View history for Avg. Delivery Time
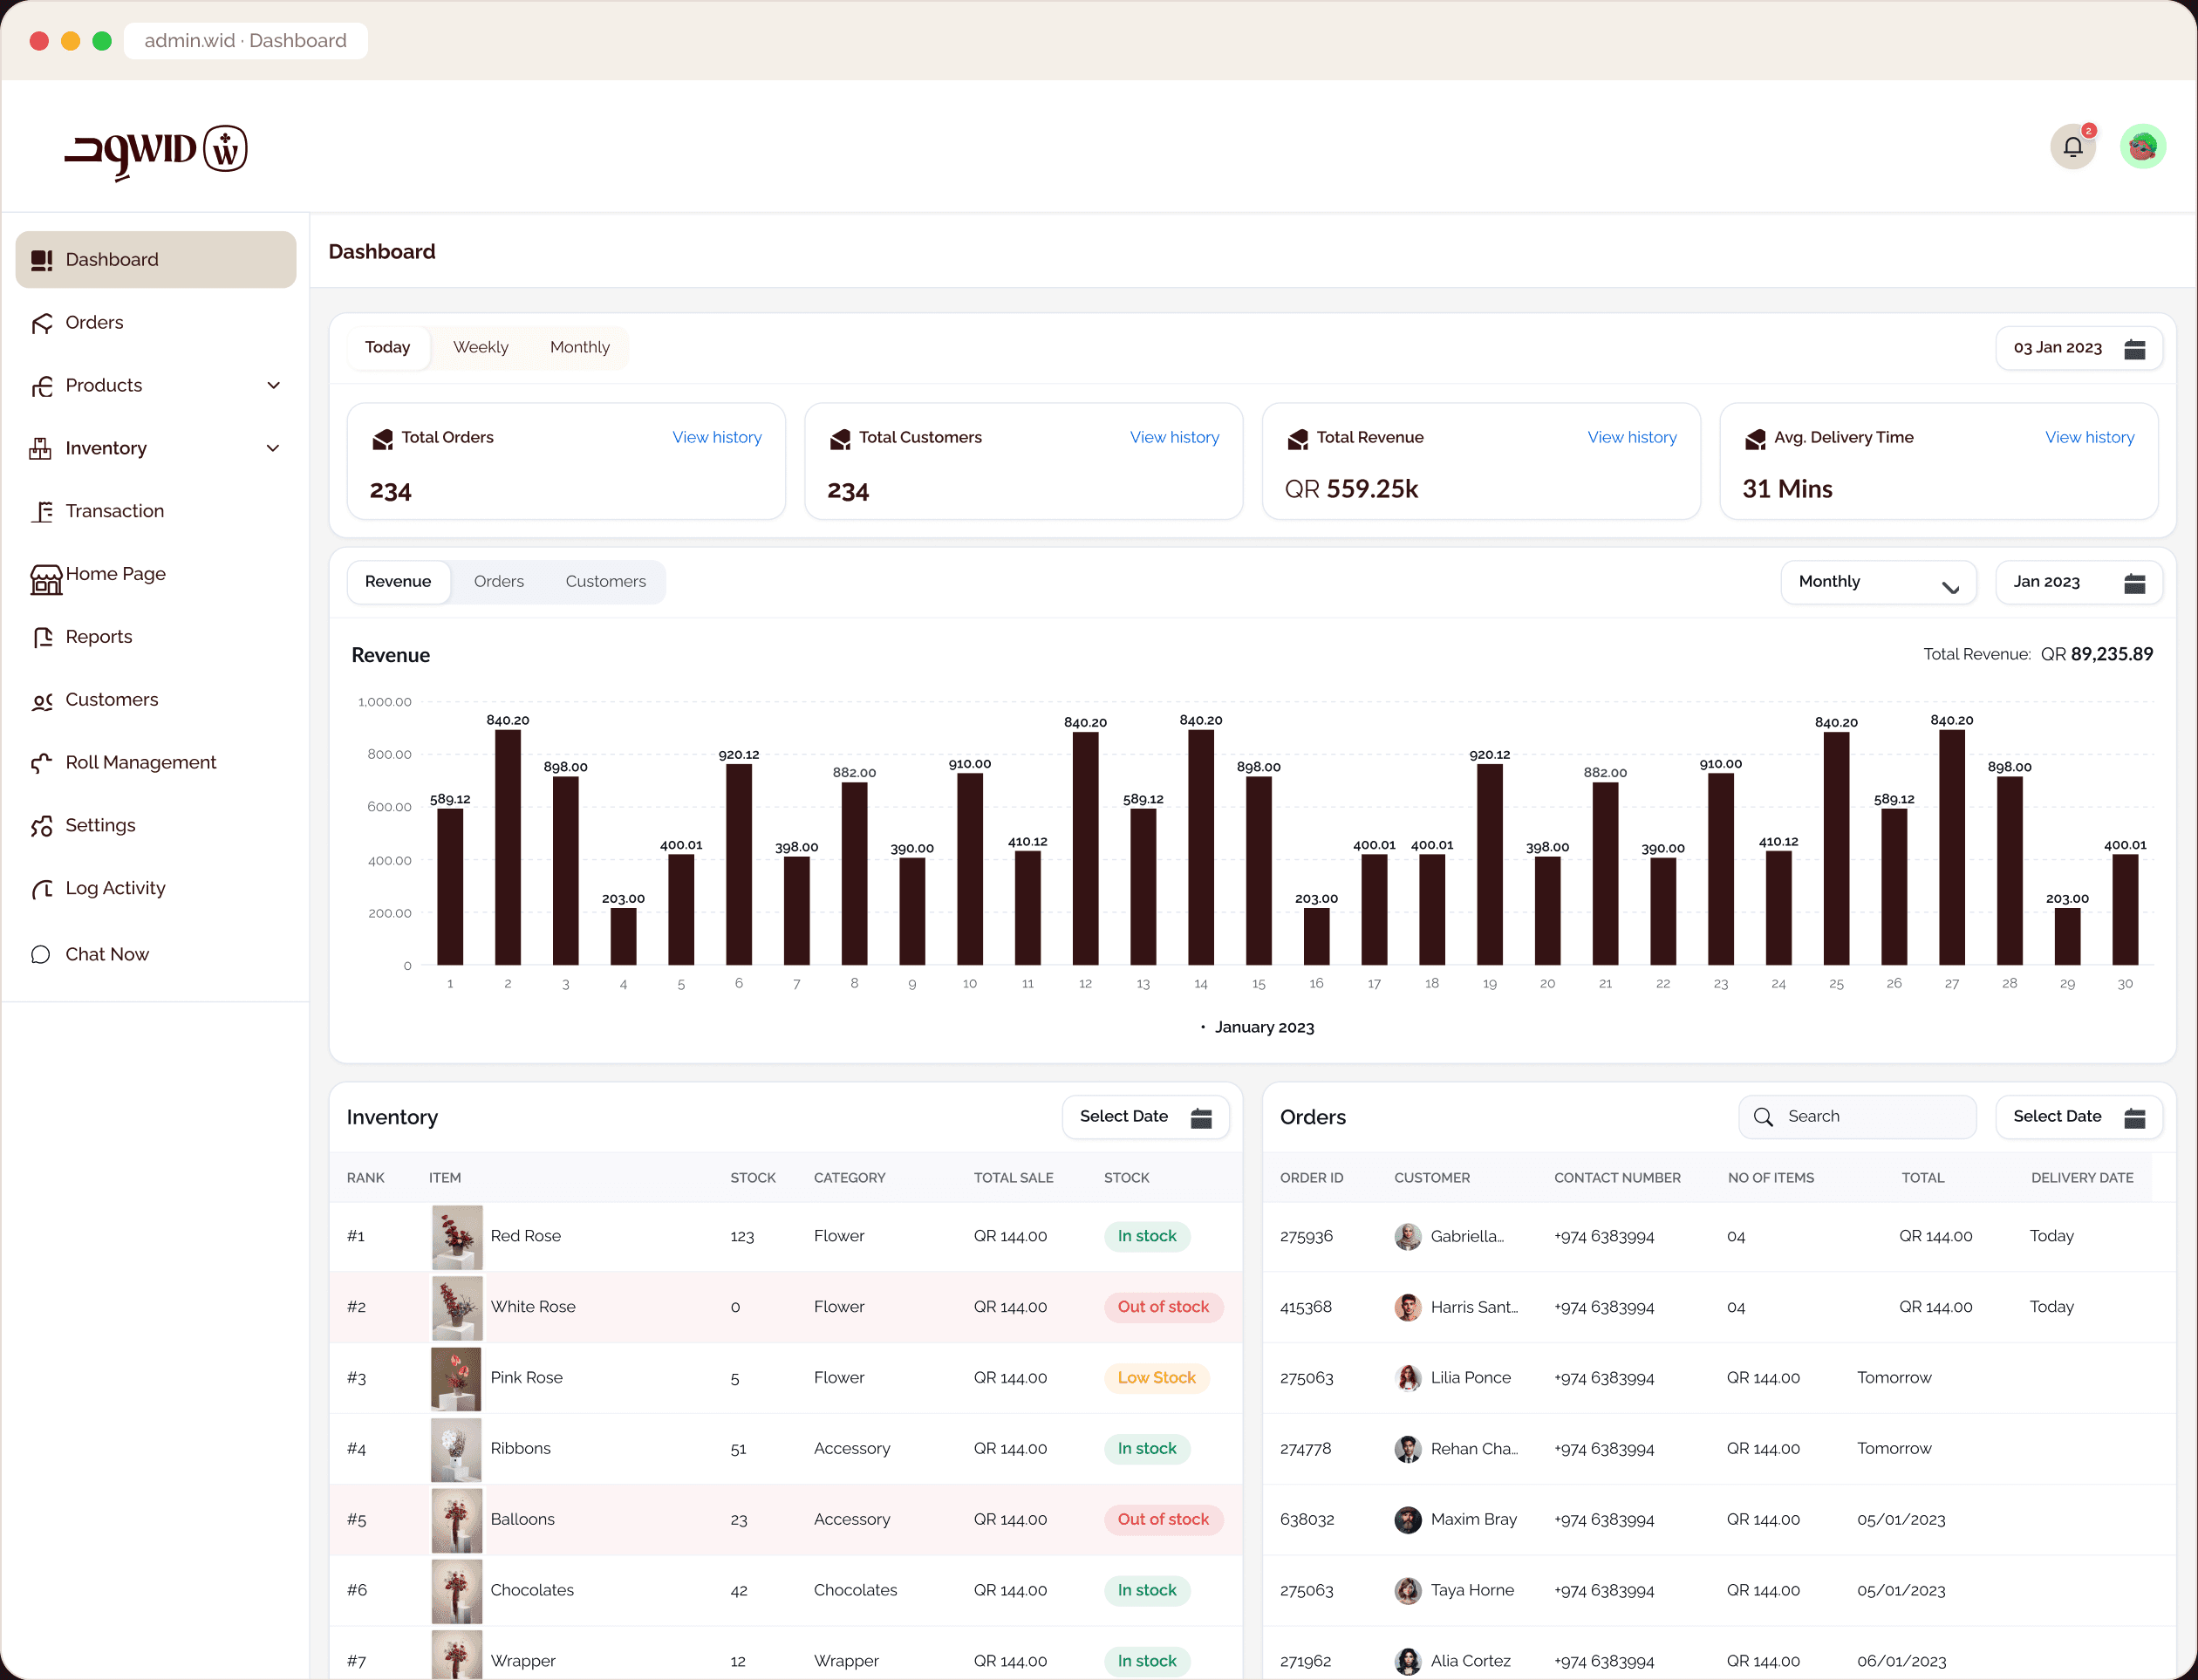This screenshot has width=2198, height=1680. (x=2089, y=437)
